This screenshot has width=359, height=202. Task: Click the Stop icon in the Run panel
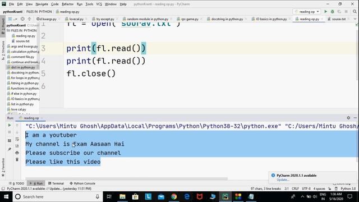[x=10, y=132]
